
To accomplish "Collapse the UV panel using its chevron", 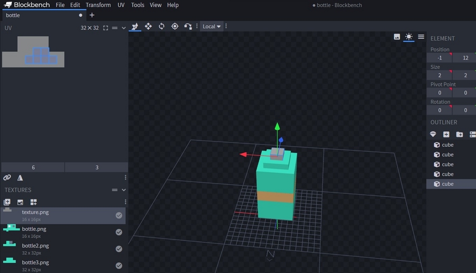I will click(x=124, y=28).
